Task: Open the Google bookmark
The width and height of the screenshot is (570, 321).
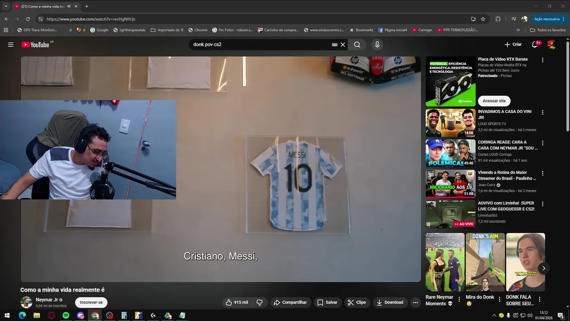Action: pos(99,30)
